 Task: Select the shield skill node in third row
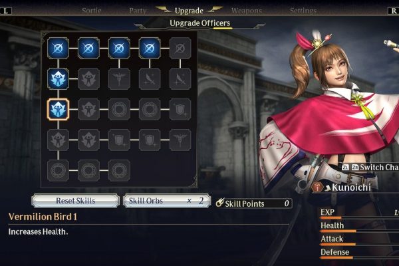(180, 110)
